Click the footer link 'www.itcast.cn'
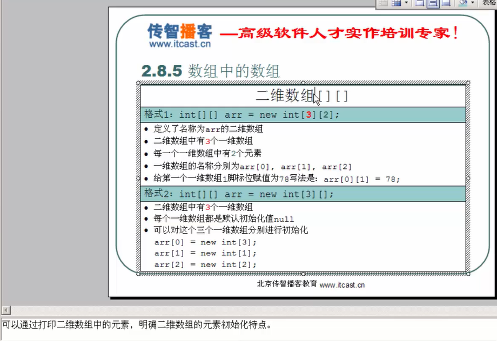This screenshot has height=341, width=497. point(342,285)
